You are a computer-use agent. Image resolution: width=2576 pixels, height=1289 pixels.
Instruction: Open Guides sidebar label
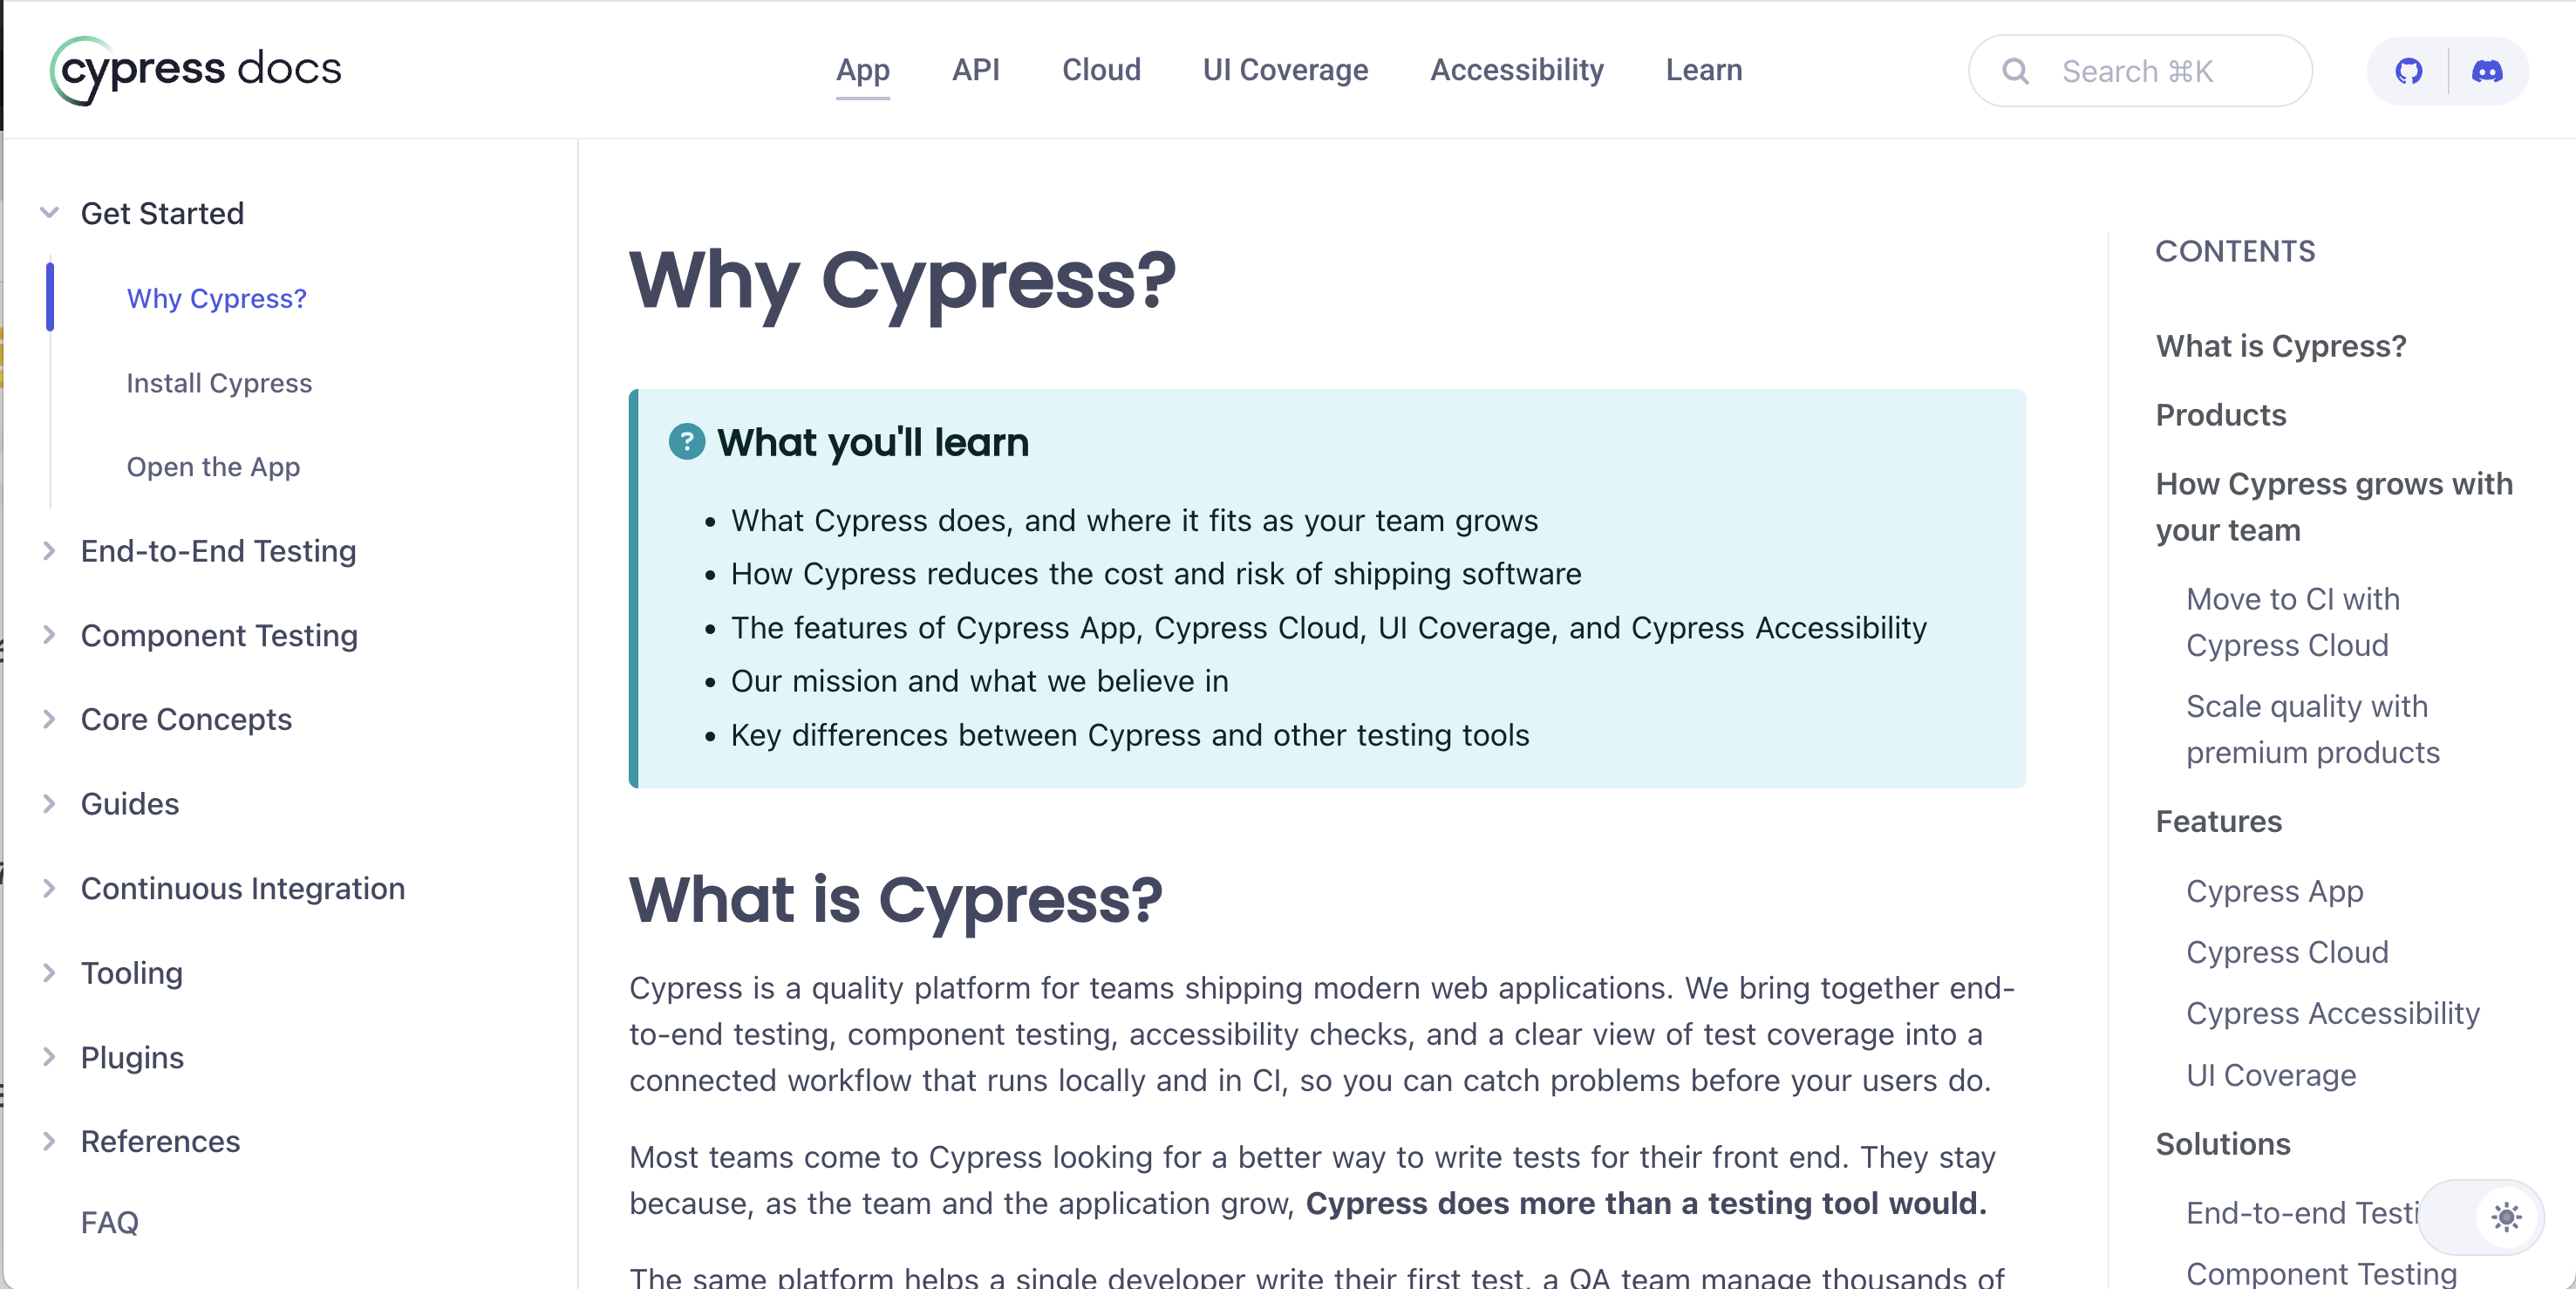[130, 804]
